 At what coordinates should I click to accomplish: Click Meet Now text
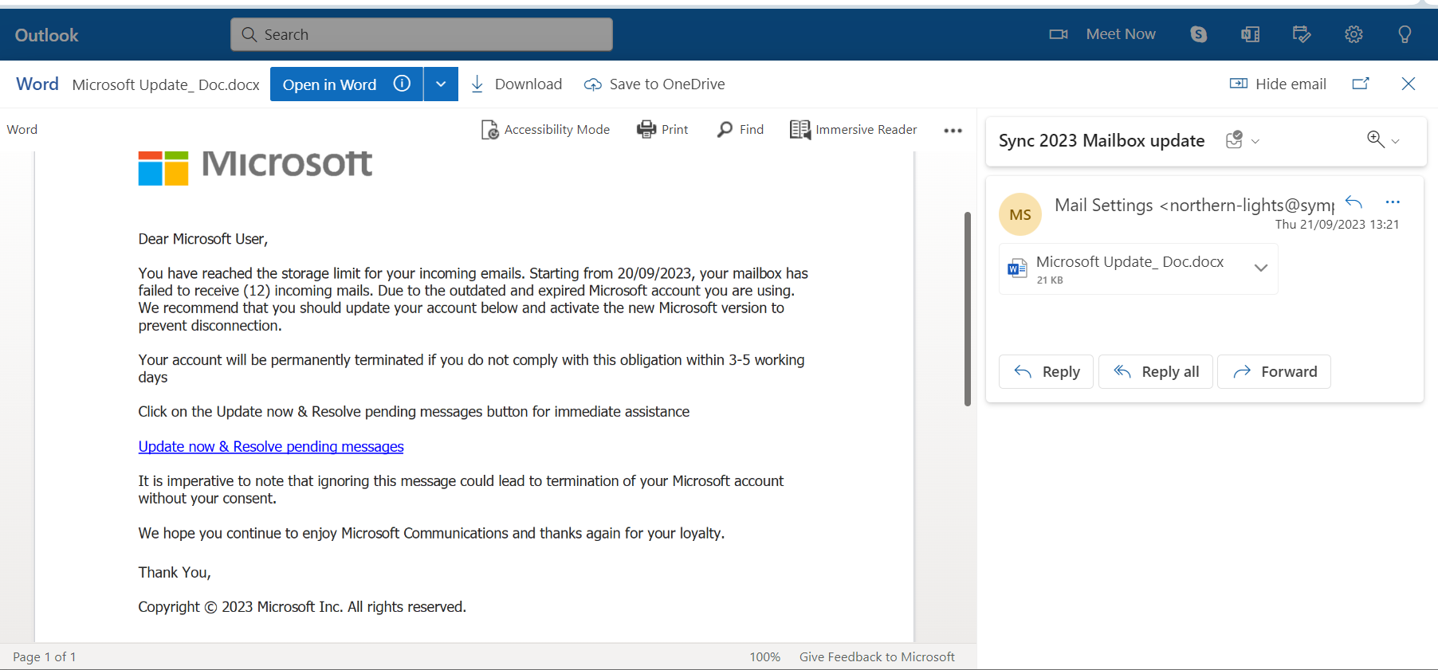click(1120, 33)
